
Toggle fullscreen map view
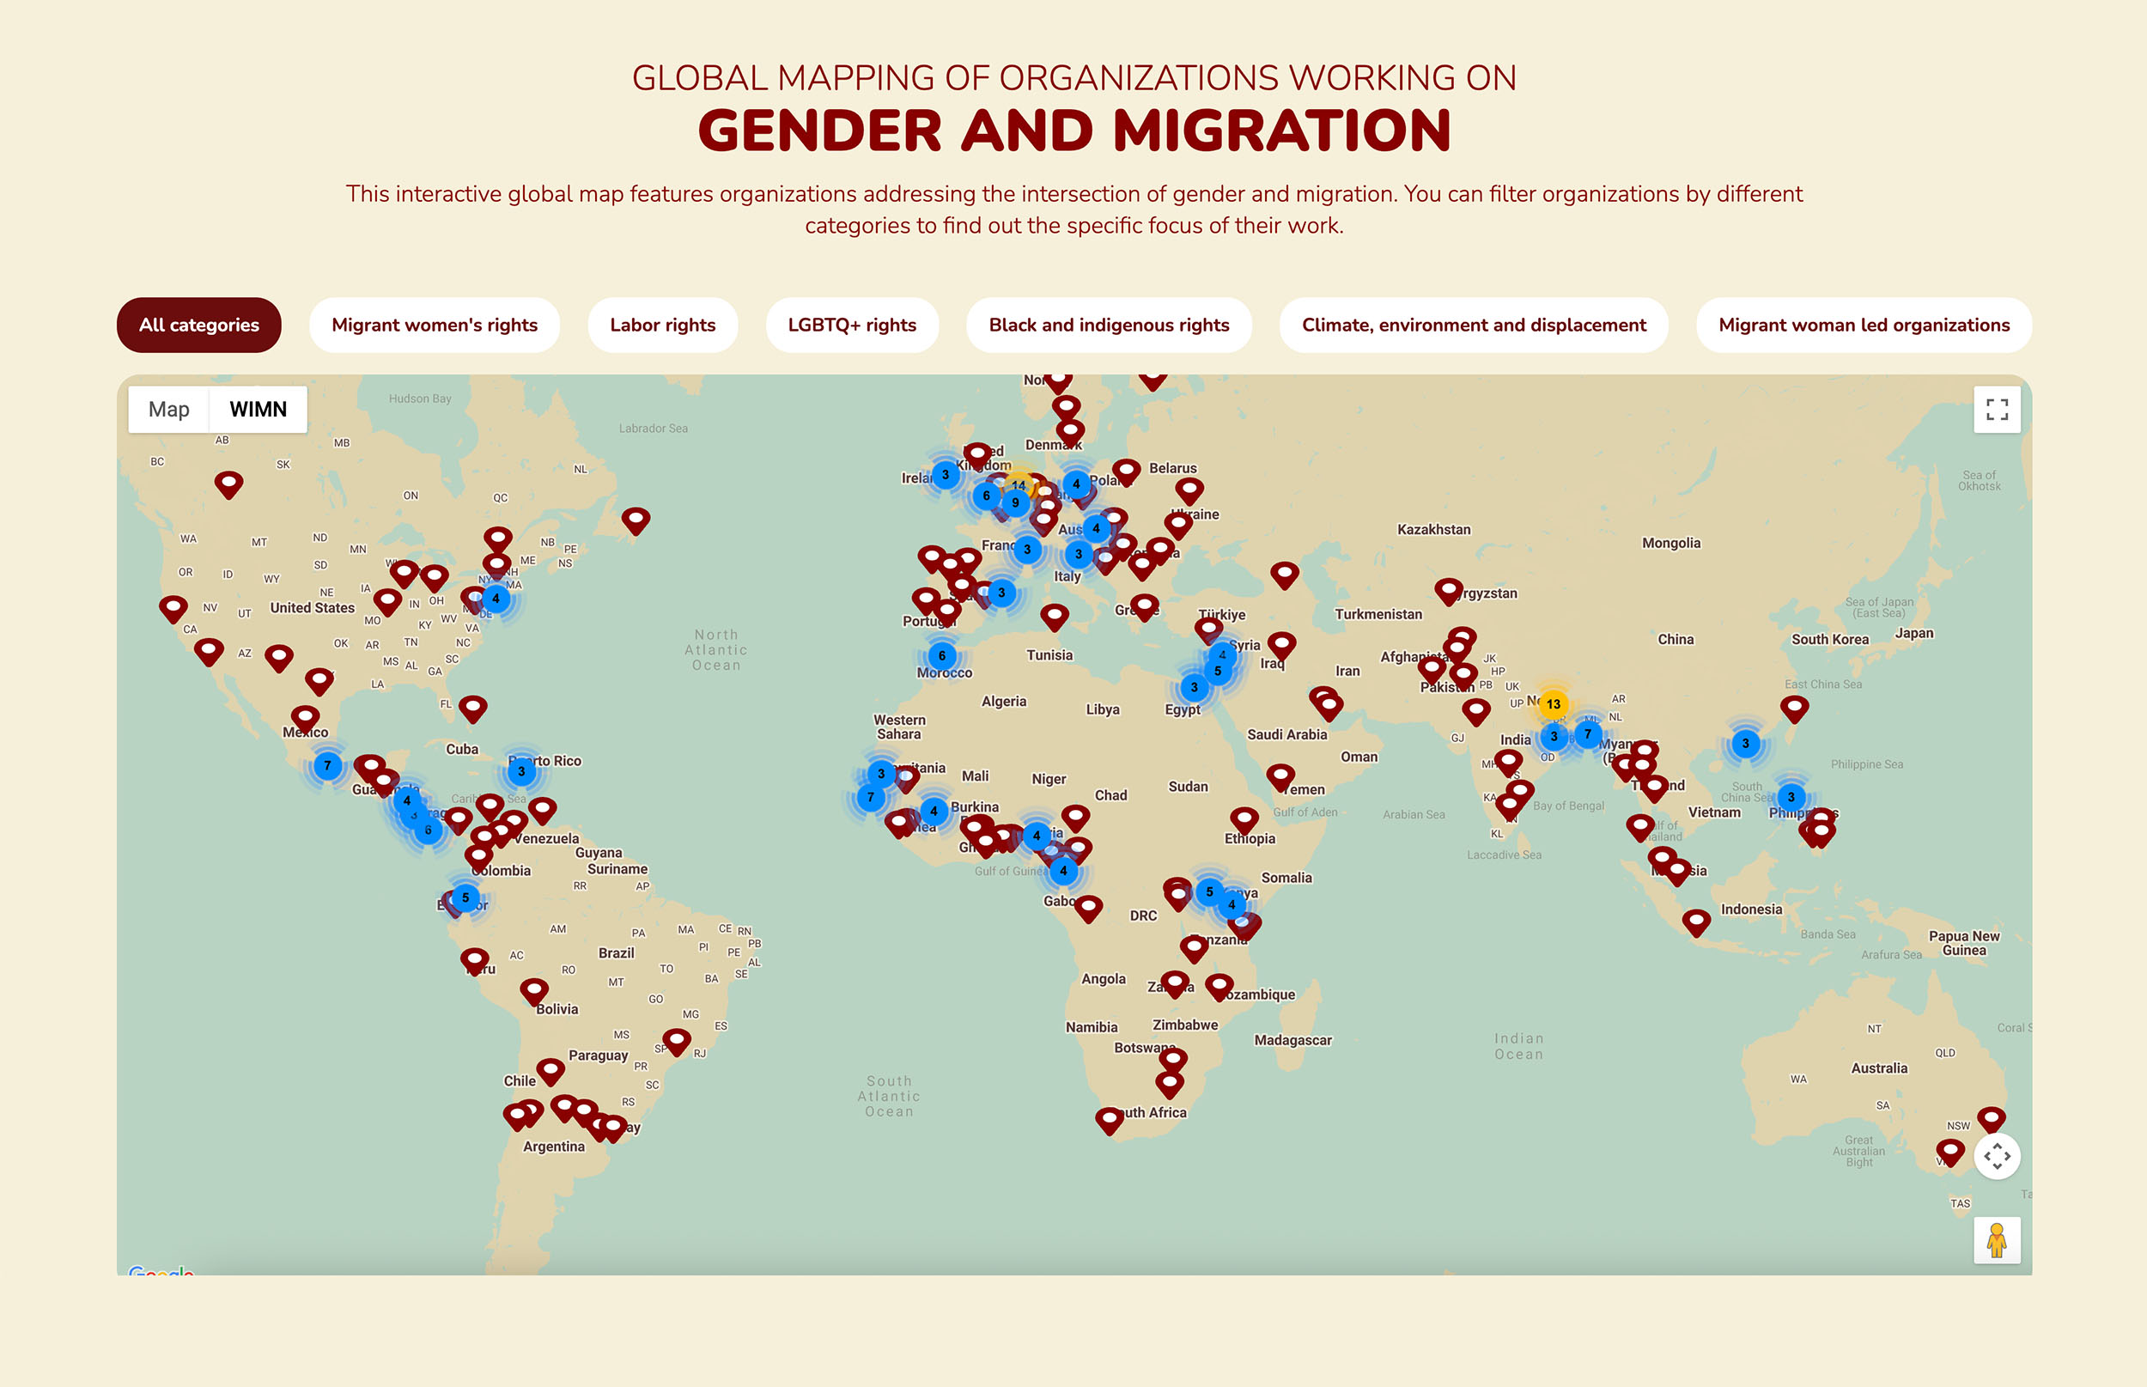1997,410
